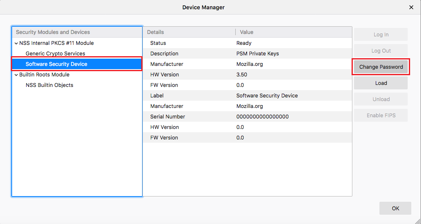Click the Unload button
Screen dimensions: 421x224
381,99
